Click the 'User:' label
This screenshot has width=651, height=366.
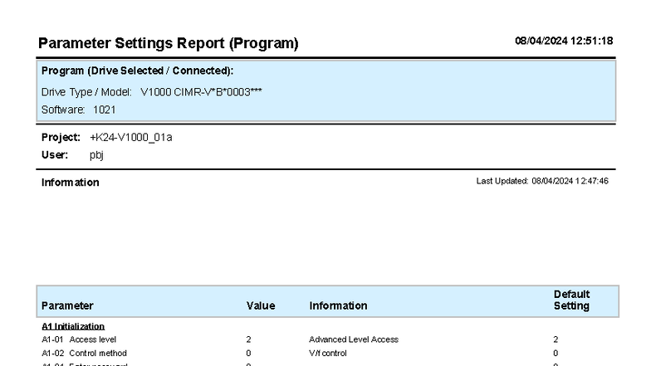55,154
